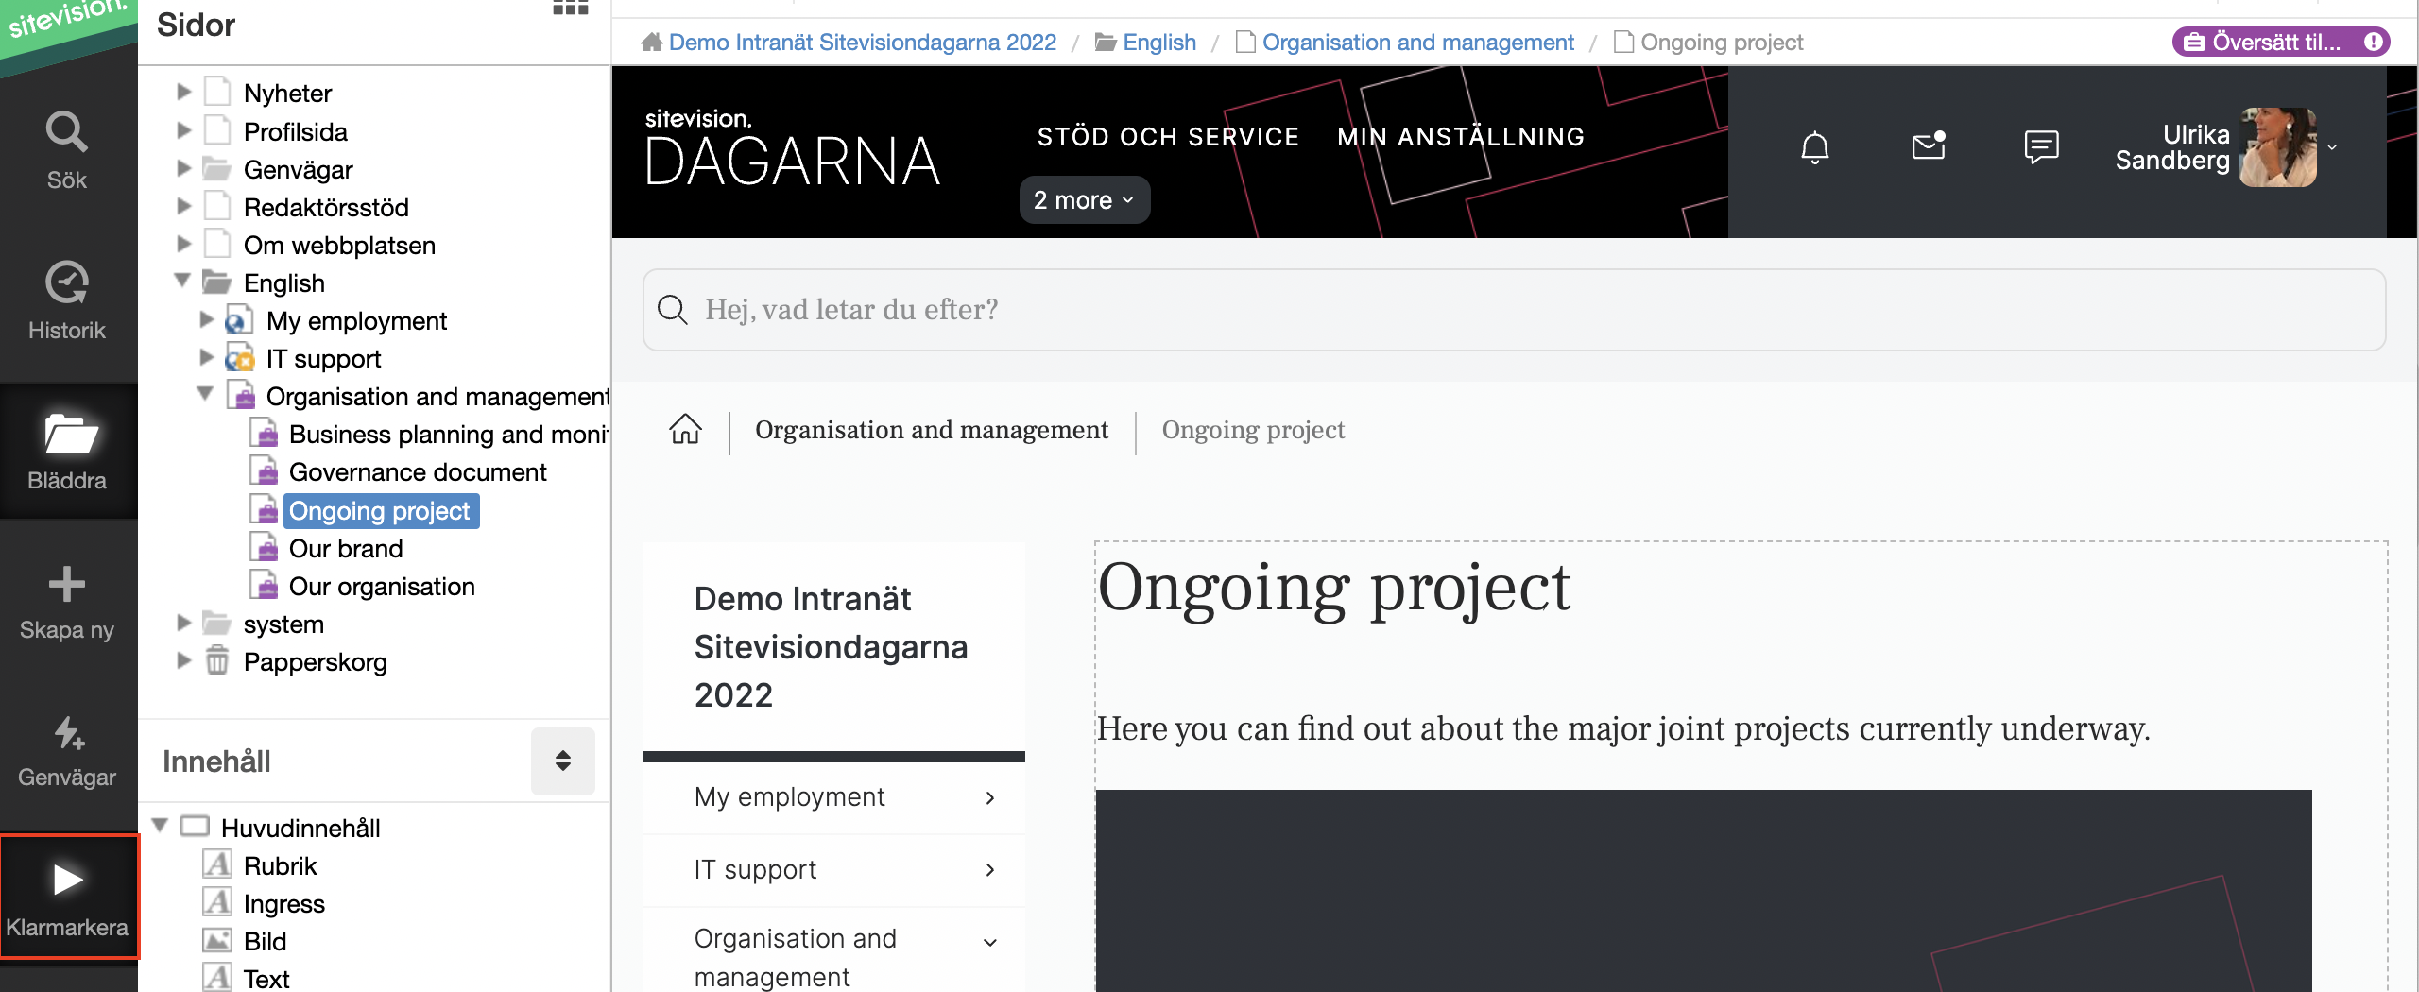Screen dimensions: 2419x992
Task: Select Om webbplatsen in page tree
Action: pos(339,246)
